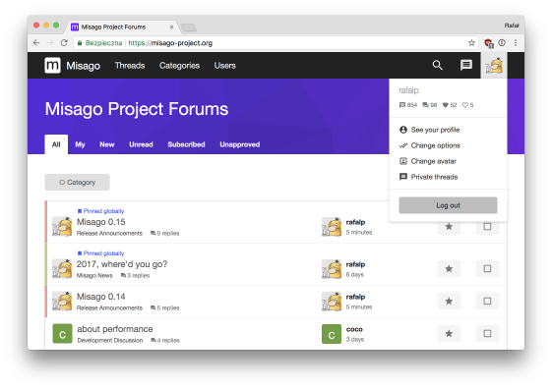Image resolution: width=552 pixels, height=389 pixels.
Task: Check the box for Misago 0.14 thread
Action: point(487,302)
